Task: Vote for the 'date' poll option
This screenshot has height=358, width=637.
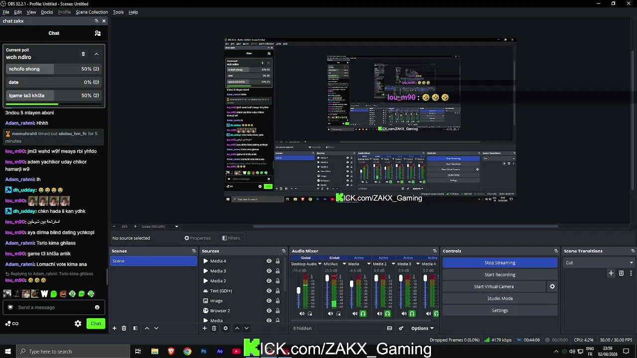Action: click(x=54, y=82)
